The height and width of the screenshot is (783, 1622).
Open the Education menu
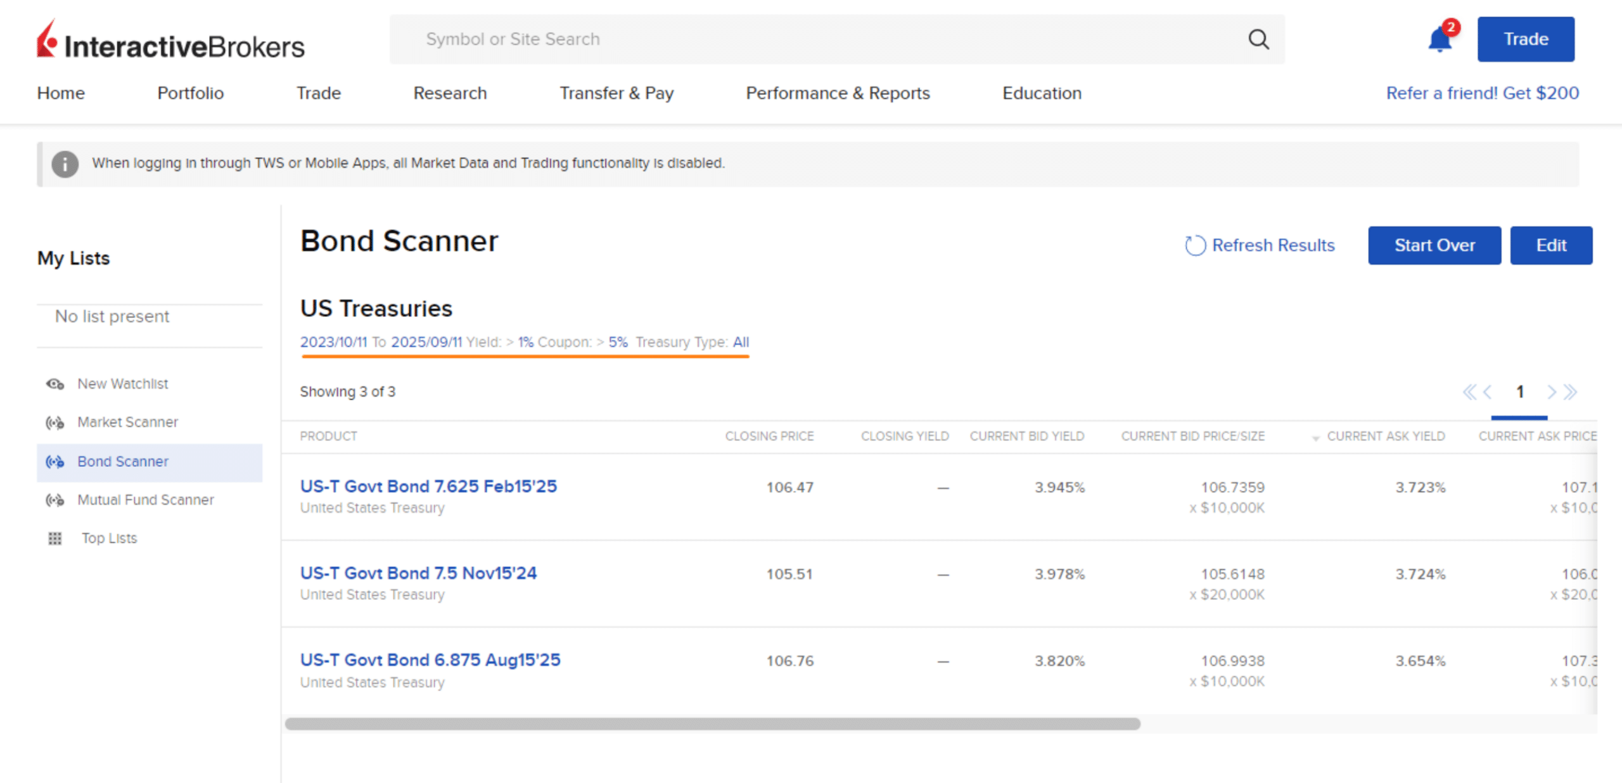[x=1042, y=93]
